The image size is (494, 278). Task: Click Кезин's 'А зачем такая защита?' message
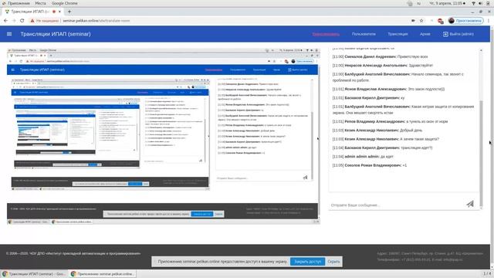386,139
